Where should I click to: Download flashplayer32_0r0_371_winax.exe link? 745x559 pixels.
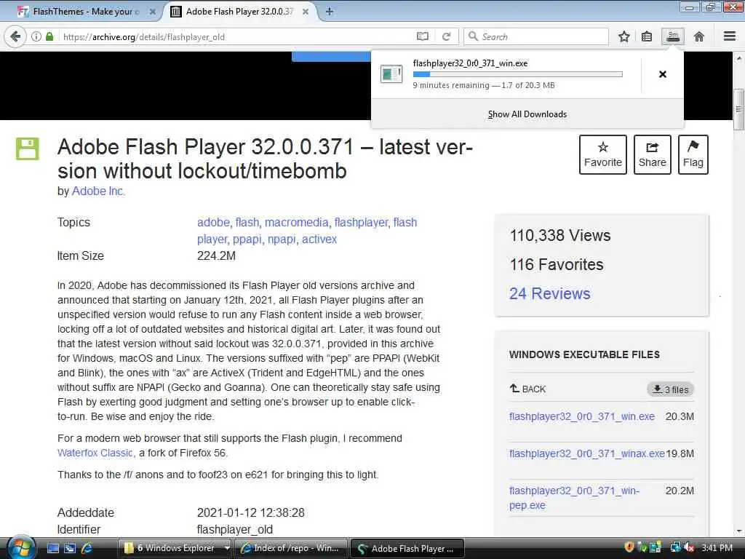click(x=587, y=453)
